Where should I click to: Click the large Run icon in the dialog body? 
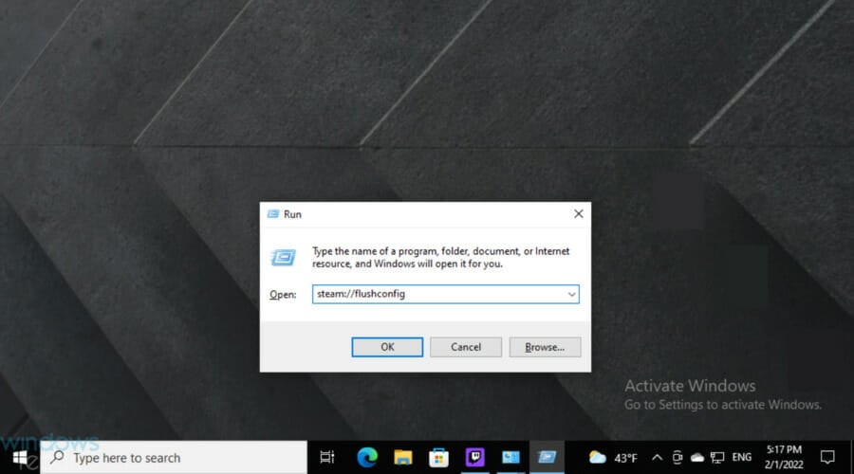[x=283, y=257]
